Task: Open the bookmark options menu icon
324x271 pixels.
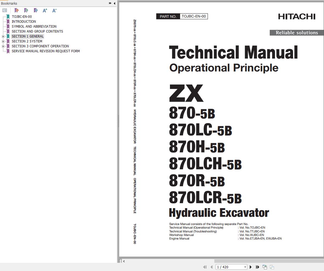Action: (5, 10)
